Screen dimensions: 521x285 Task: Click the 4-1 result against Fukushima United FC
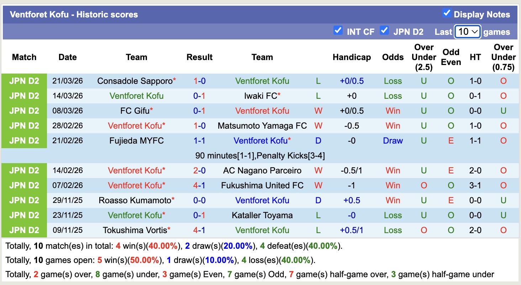coord(199,185)
